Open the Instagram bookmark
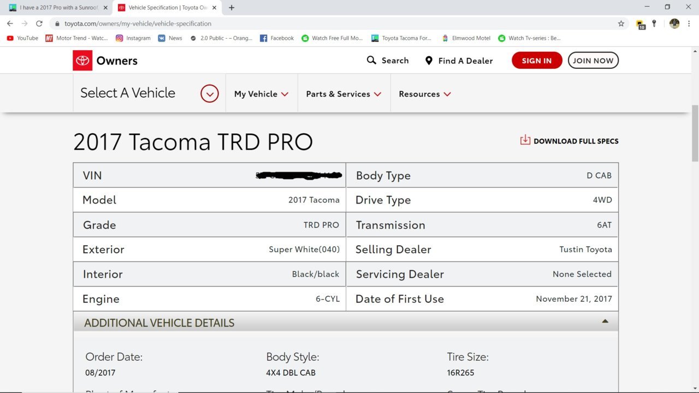The width and height of the screenshot is (699, 393). coord(133,38)
